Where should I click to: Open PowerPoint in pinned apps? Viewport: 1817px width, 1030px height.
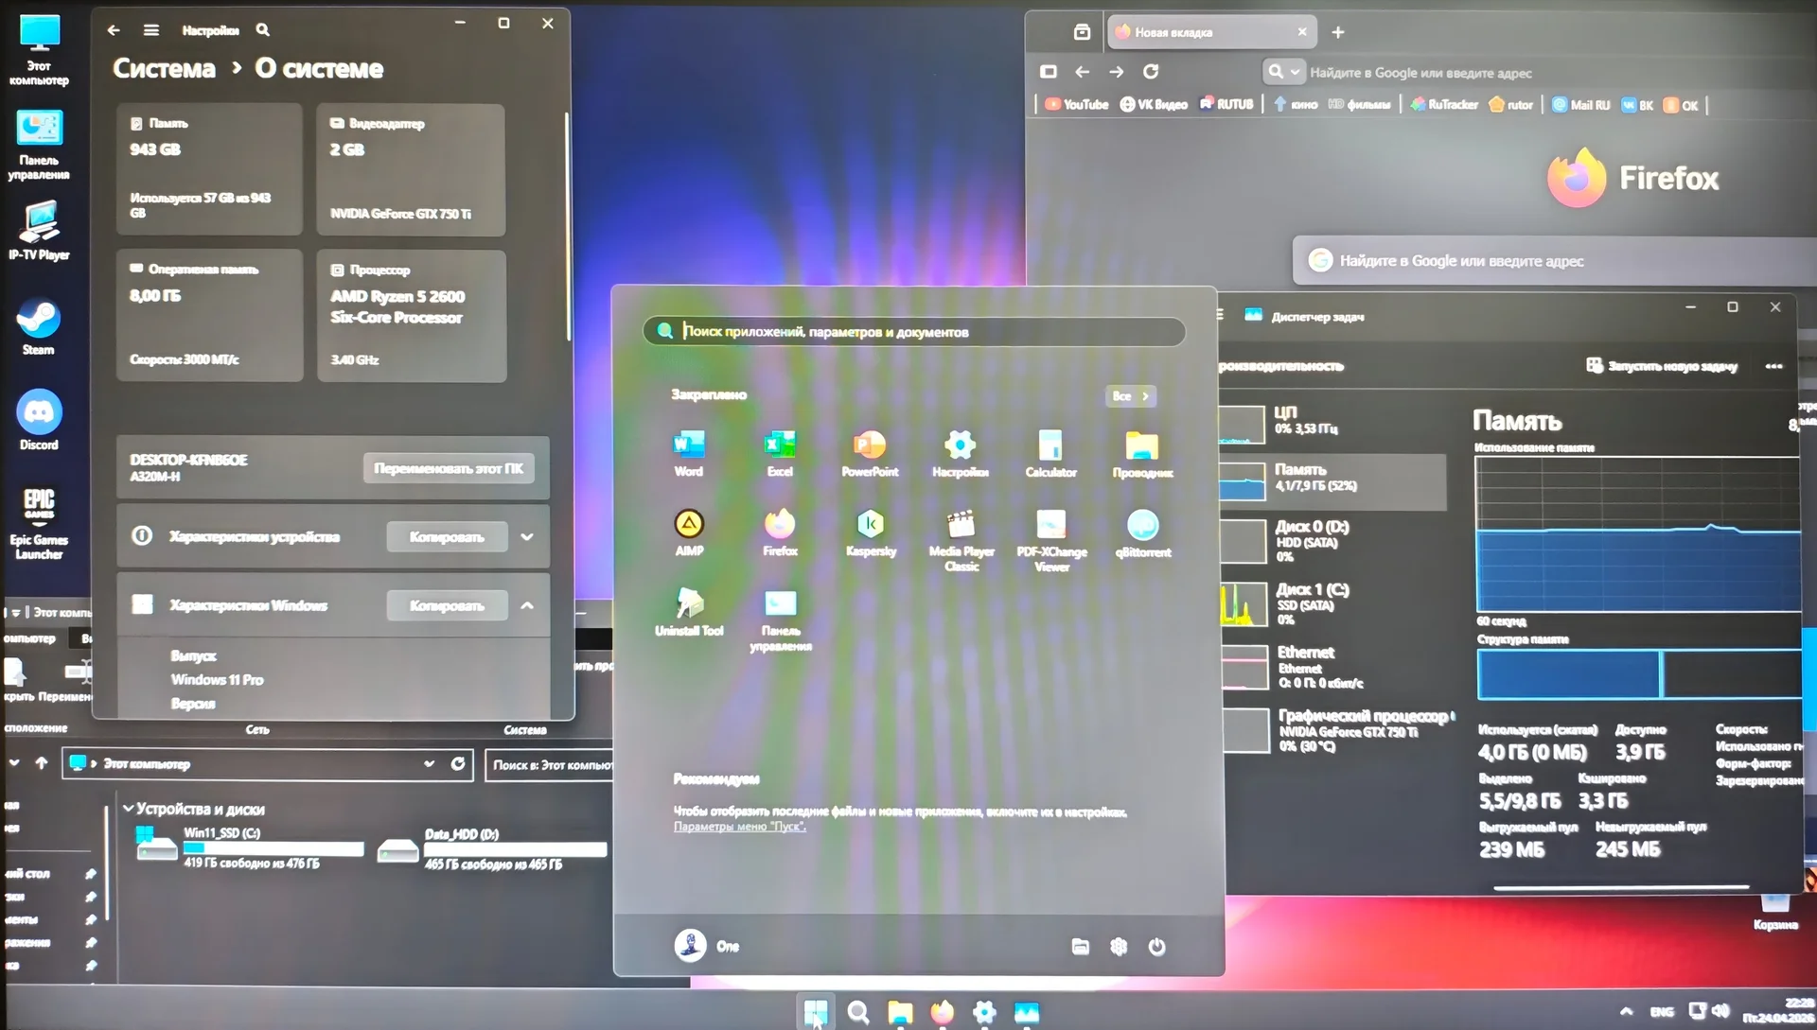[x=870, y=453]
